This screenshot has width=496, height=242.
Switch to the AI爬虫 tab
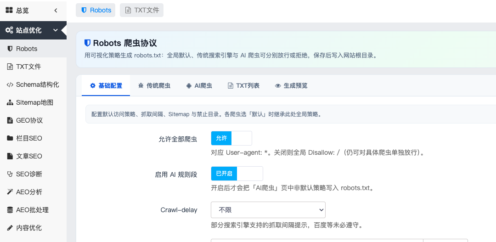199,85
